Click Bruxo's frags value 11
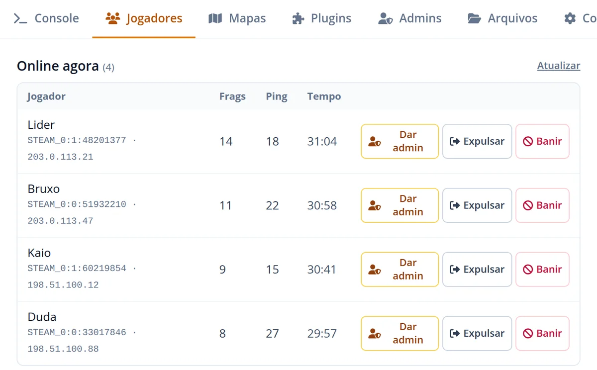Image resolution: width=597 pixels, height=370 pixels. point(226,206)
